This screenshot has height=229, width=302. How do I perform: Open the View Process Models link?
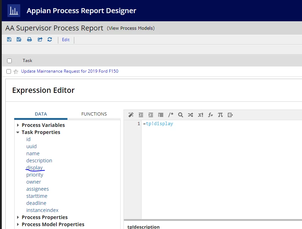pos(131,28)
